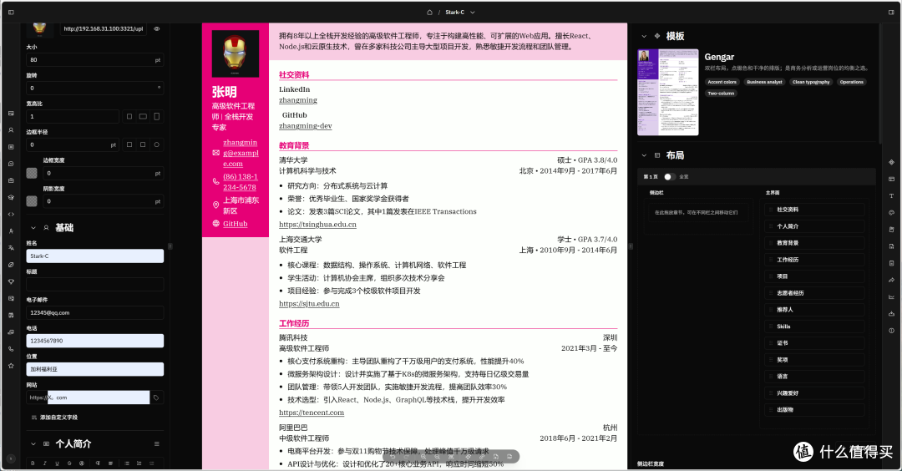Click 添加自定义字段 button
Image resolution: width=902 pixels, height=471 pixels.
[54, 418]
